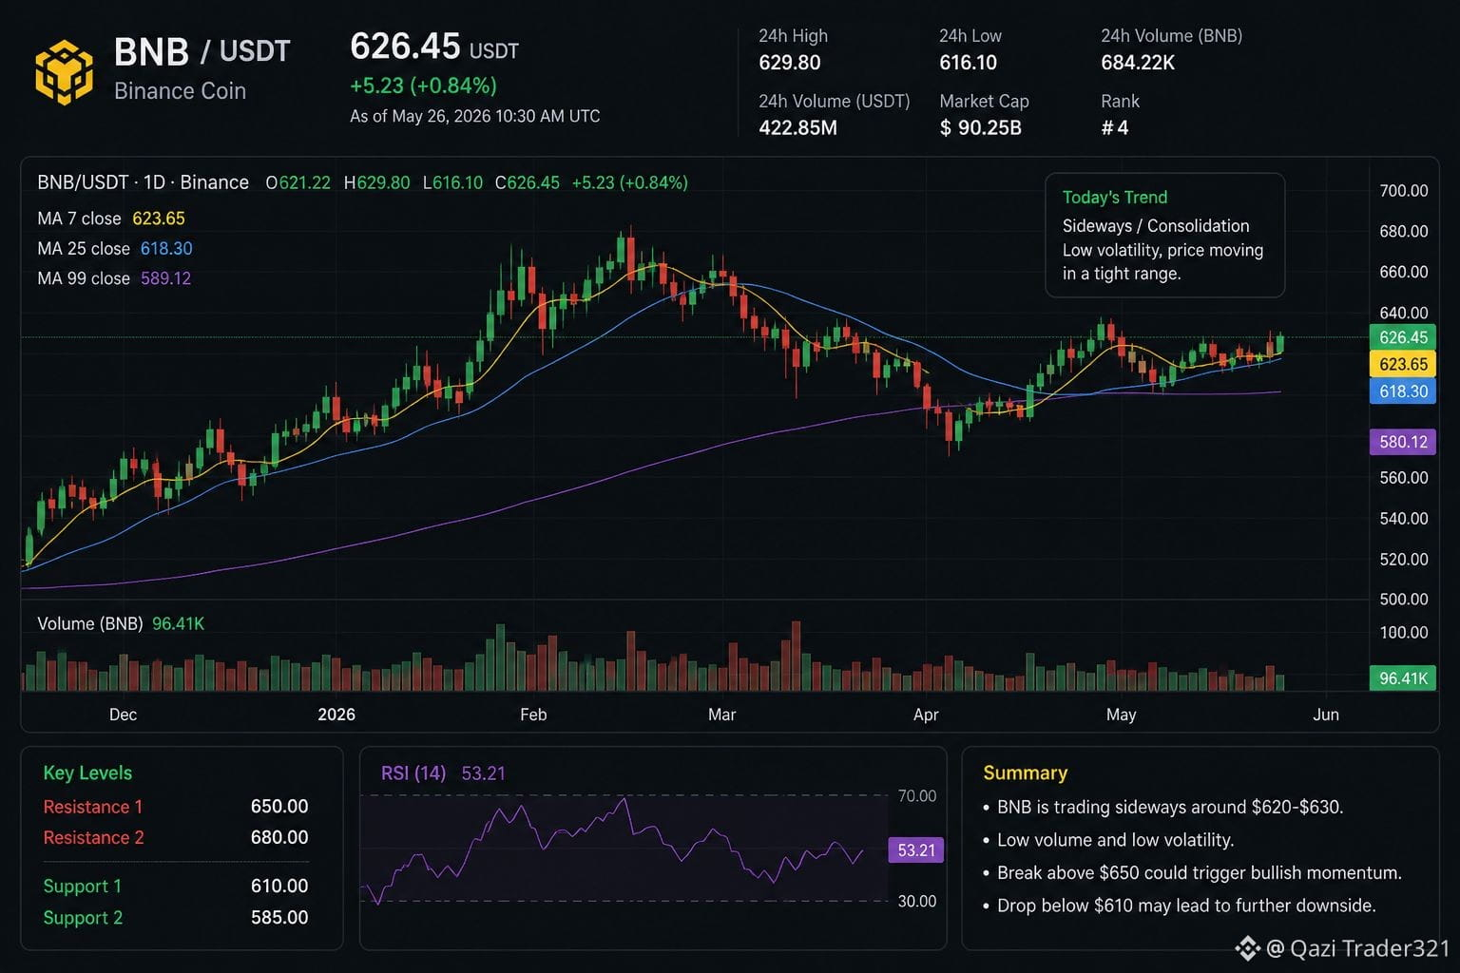The image size is (1460, 973).
Task: Click the 2026 label on the time axis
Action: (336, 715)
